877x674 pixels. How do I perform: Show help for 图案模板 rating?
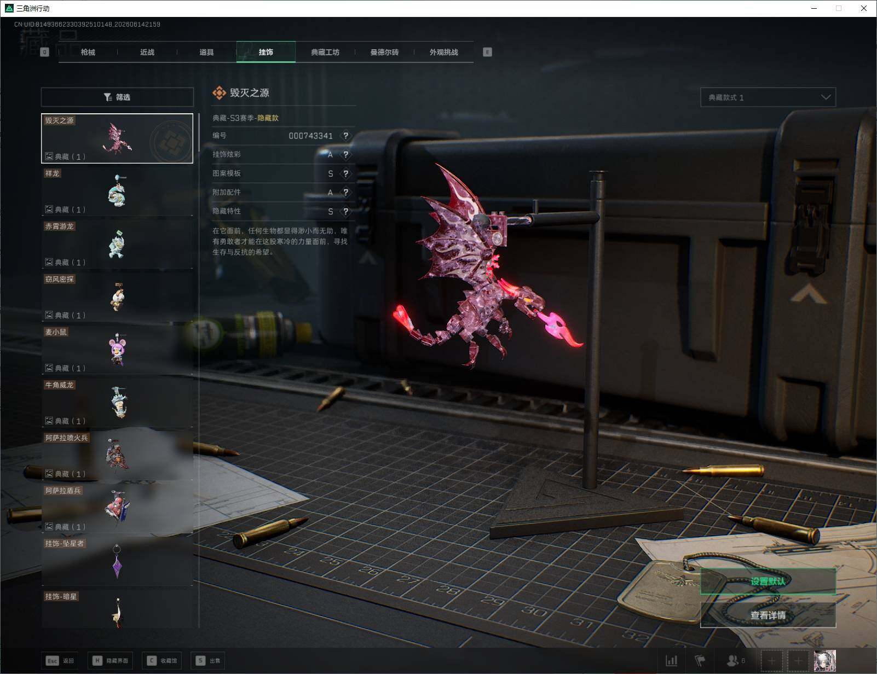point(345,174)
